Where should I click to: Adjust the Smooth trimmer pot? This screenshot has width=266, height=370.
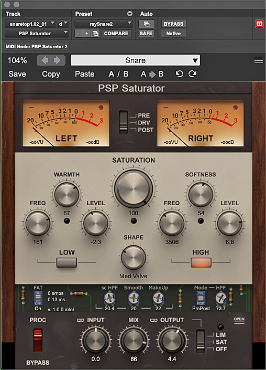[134, 299]
